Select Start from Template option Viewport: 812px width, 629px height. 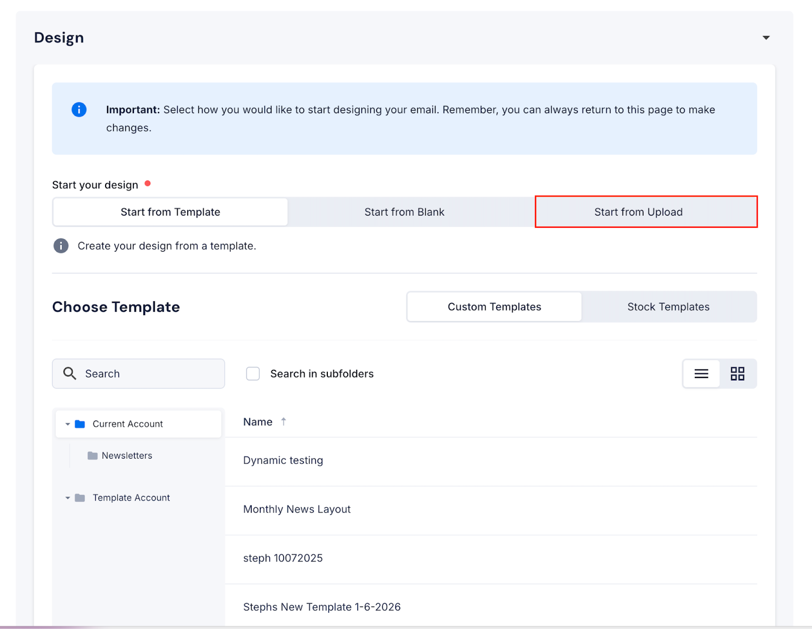pyautogui.click(x=171, y=212)
